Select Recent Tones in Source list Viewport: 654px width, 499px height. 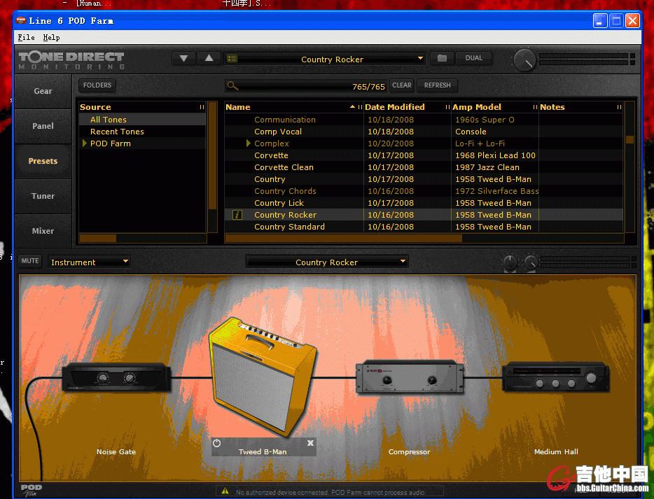(142, 132)
